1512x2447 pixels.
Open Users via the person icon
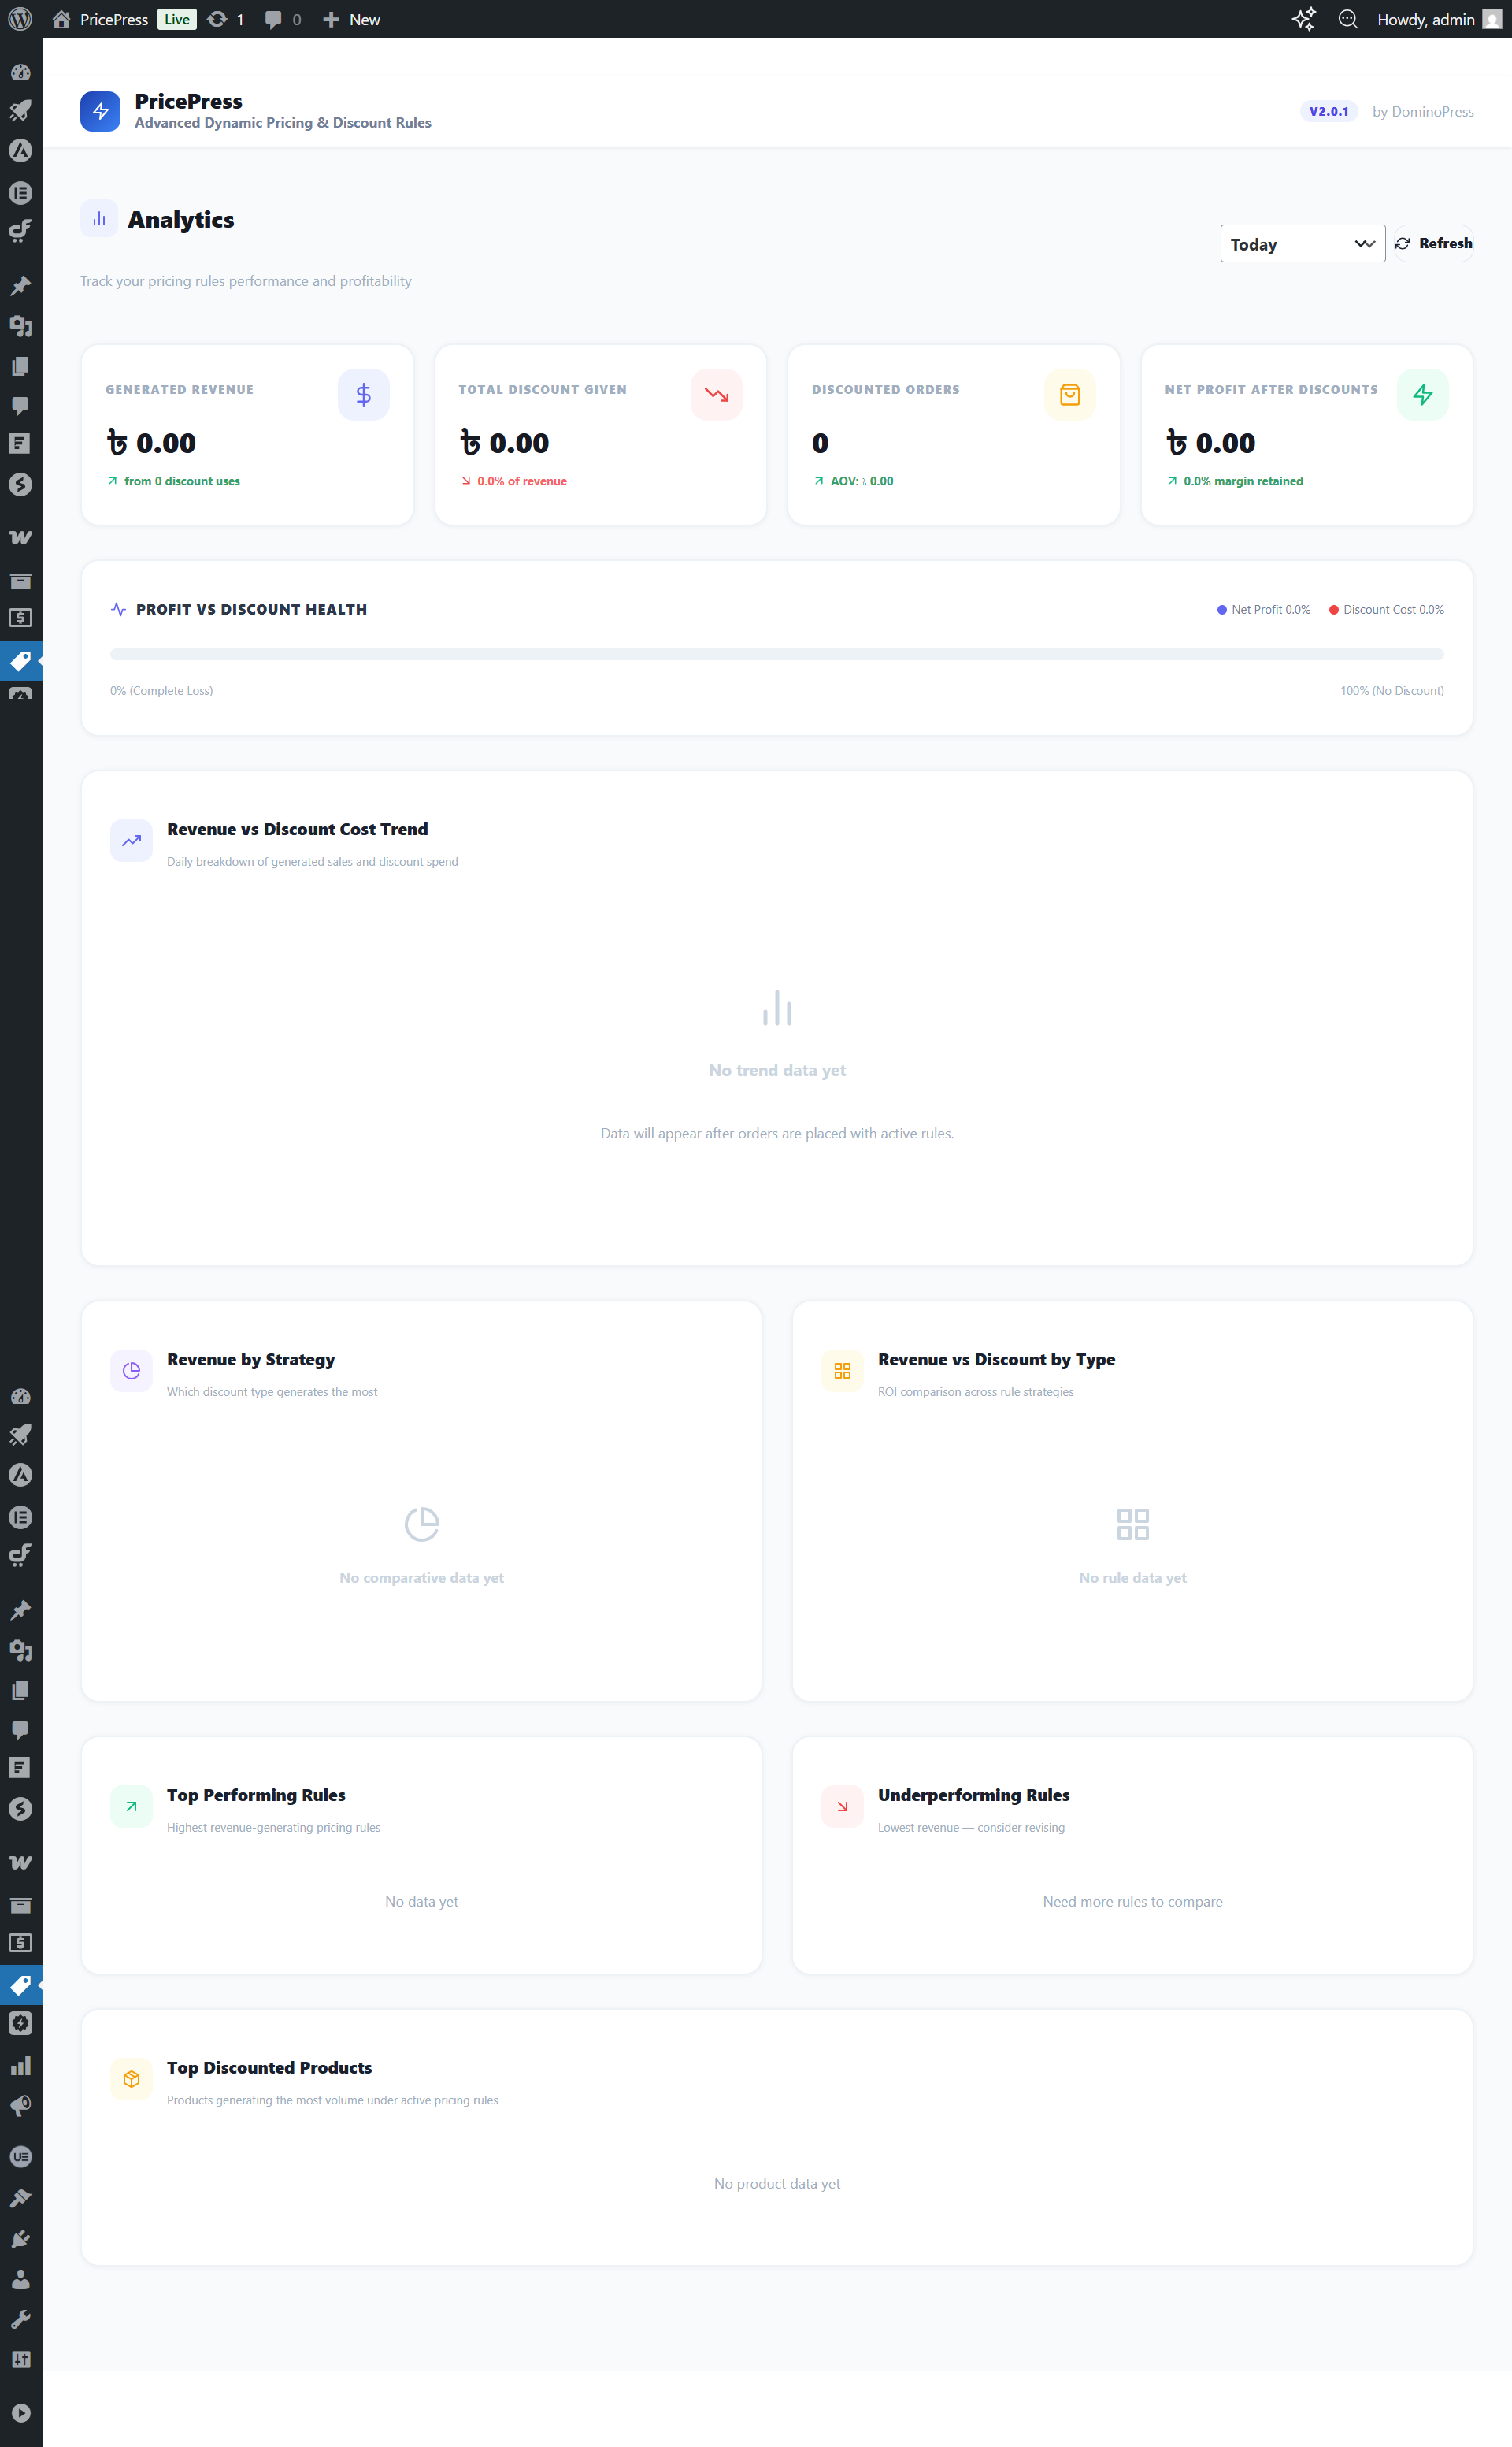pos(20,2280)
